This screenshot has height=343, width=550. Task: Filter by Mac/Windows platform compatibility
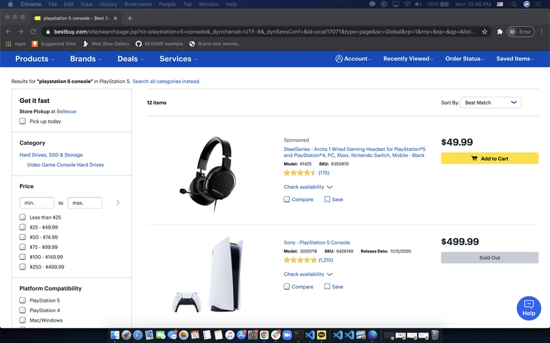(23, 320)
